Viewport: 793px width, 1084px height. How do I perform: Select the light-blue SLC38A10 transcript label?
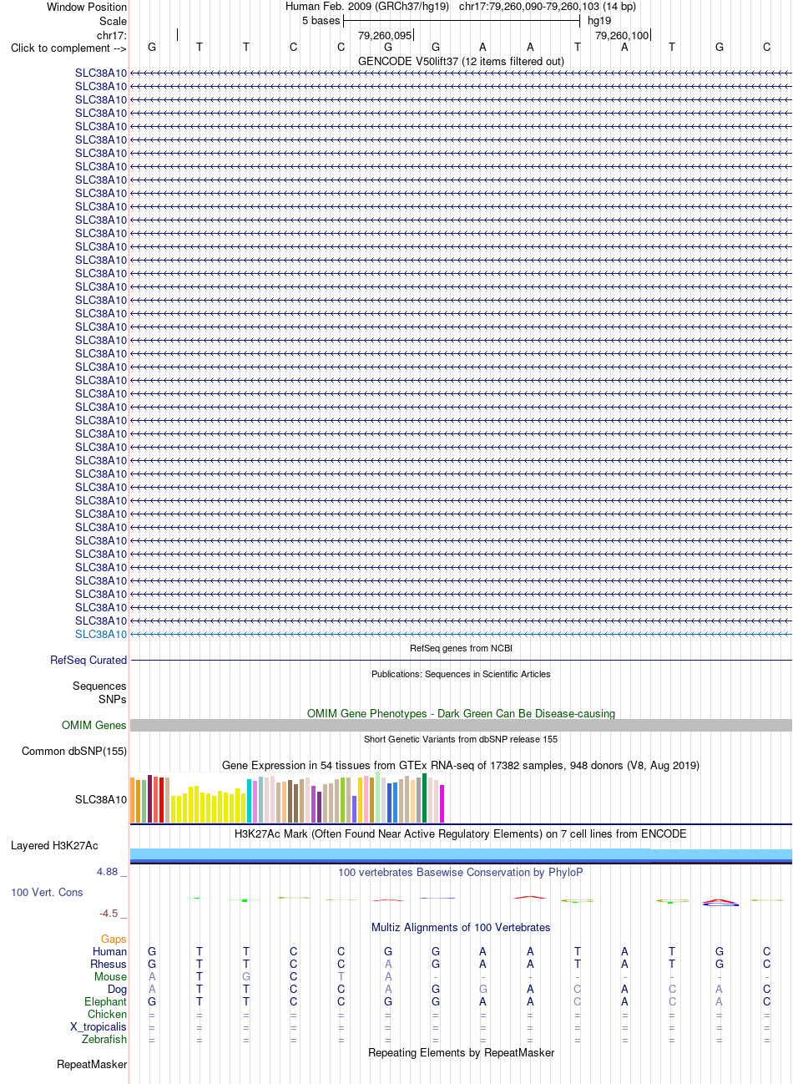pyautogui.click(x=101, y=634)
